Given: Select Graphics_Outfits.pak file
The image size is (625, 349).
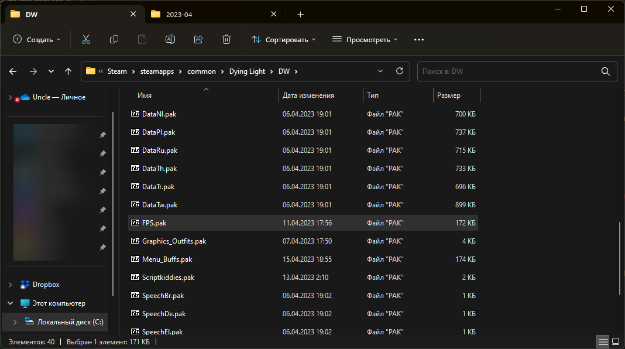Looking at the screenshot, I should (303, 241).
